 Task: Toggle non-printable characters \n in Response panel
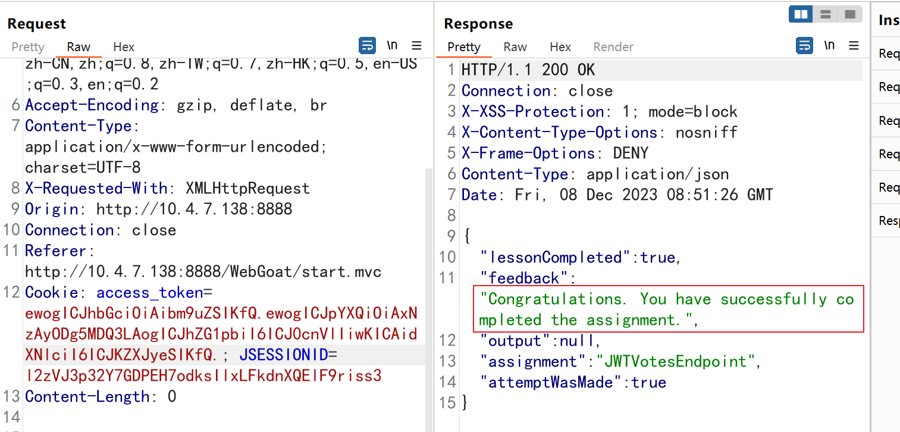pyautogui.click(x=829, y=46)
